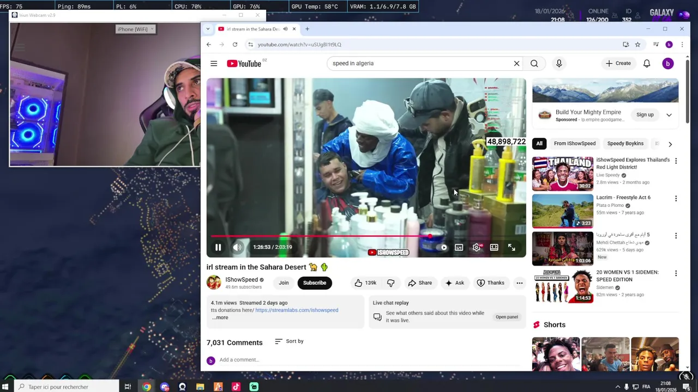Click the magnifying glass search button
Screen dimensions: 698x392
tap(534, 64)
